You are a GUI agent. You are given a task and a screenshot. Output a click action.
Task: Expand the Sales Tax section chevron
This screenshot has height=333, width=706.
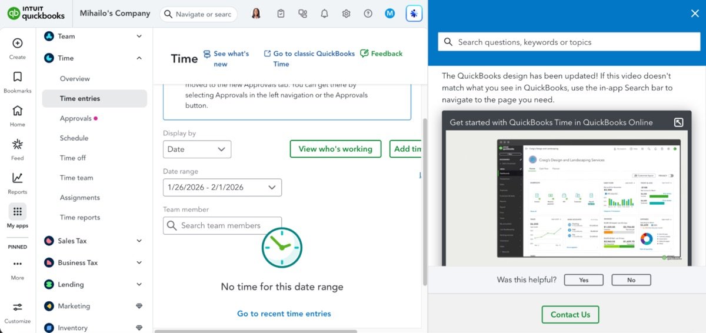point(139,241)
